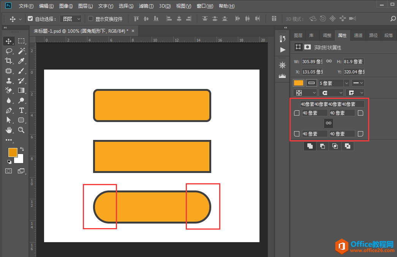The image size is (397, 257).
Task: Click the live shape properties icon
Action: [x=298, y=47]
